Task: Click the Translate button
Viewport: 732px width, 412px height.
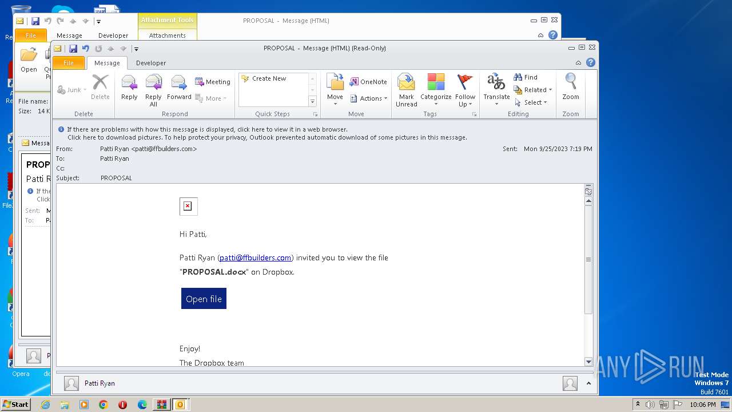Action: tap(496, 90)
